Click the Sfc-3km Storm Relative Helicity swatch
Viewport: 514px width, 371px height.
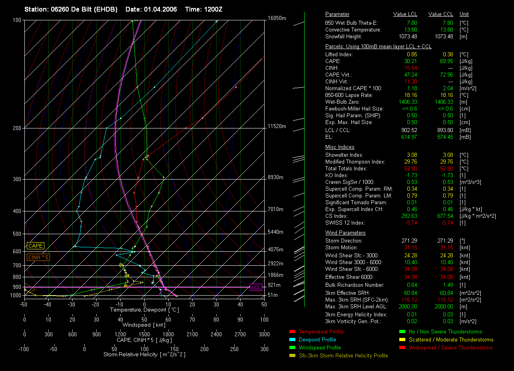click(292, 355)
